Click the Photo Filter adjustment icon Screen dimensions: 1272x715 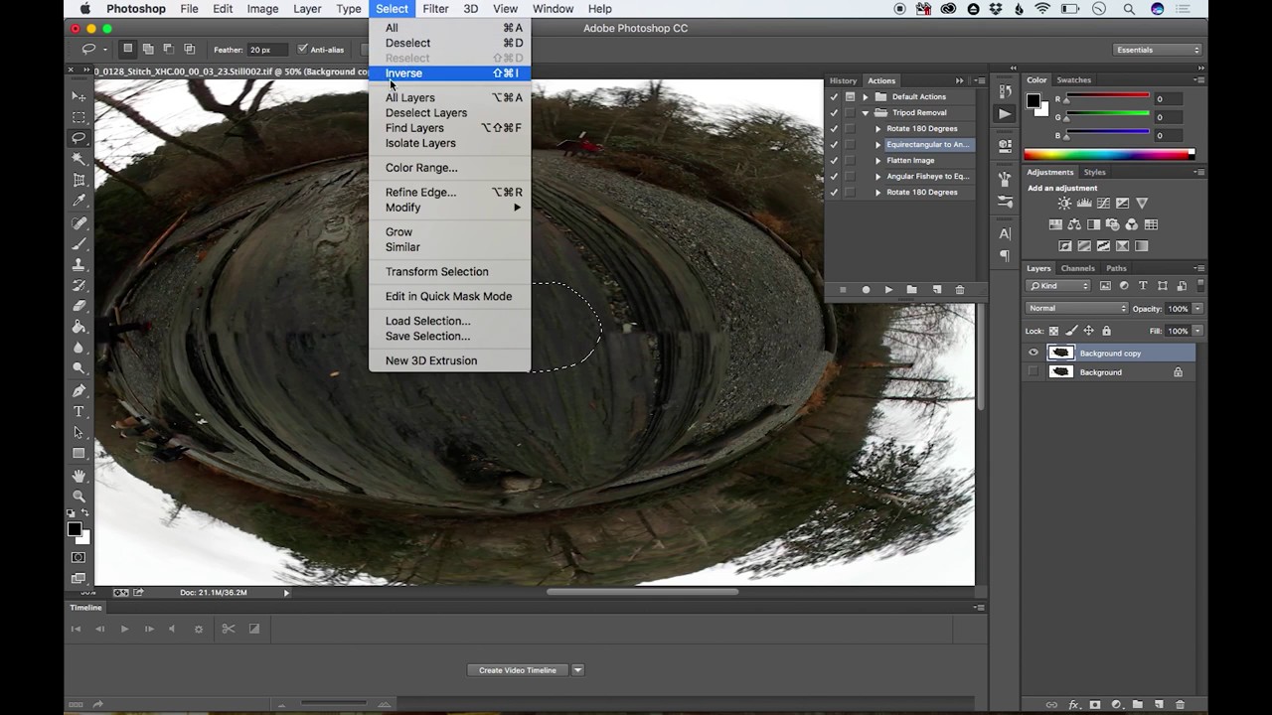1113,224
